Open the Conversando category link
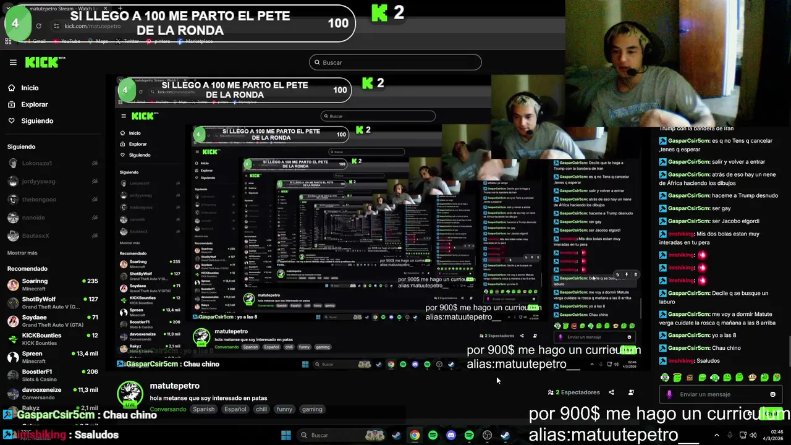The height and width of the screenshot is (445, 791). [167, 409]
